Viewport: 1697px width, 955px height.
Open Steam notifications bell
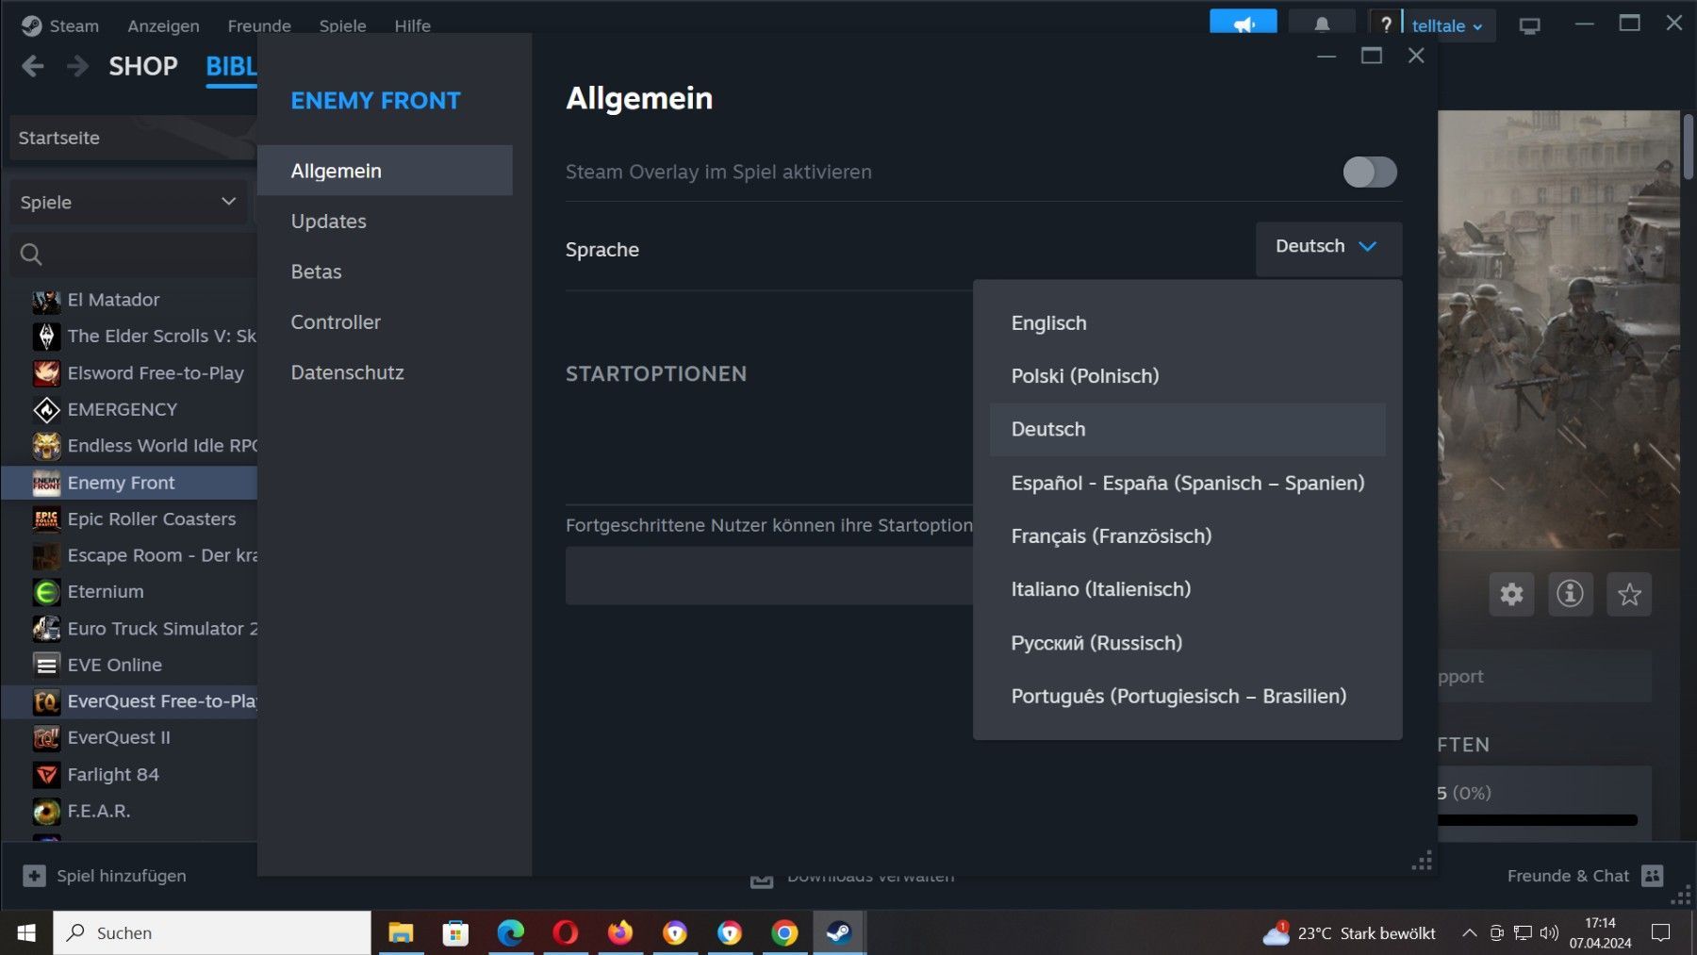(1322, 25)
